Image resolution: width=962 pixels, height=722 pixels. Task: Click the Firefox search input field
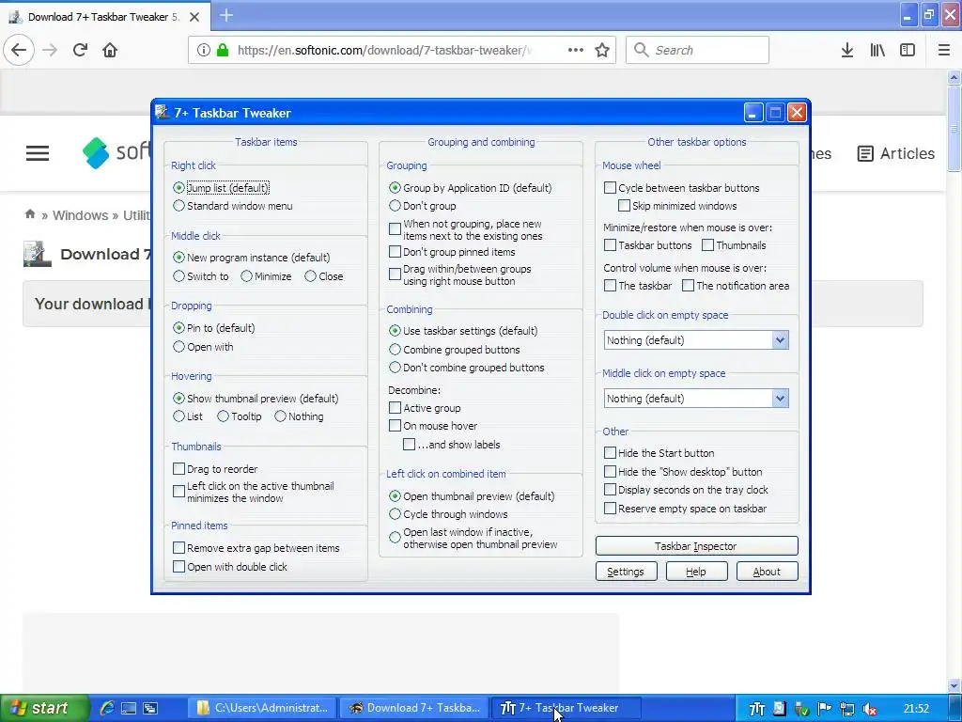[697, 50]
